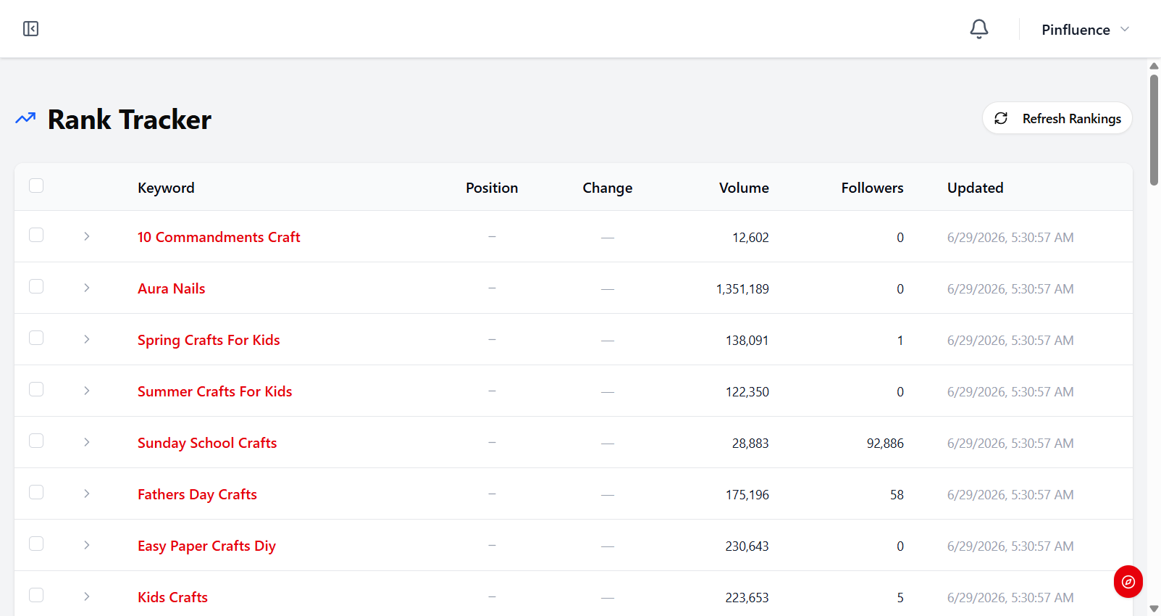The height and width of the screenshot is (616, 1161).
Task: Click the followers value 92,886
Action: 885,444
